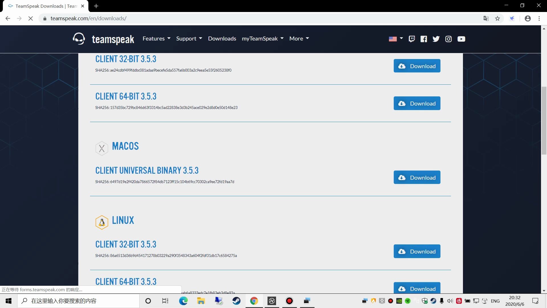The width and height of the screenshot is (547, 308).
Task: Click the Google Translate icon in address bar
Action: [x=486, y=18]
